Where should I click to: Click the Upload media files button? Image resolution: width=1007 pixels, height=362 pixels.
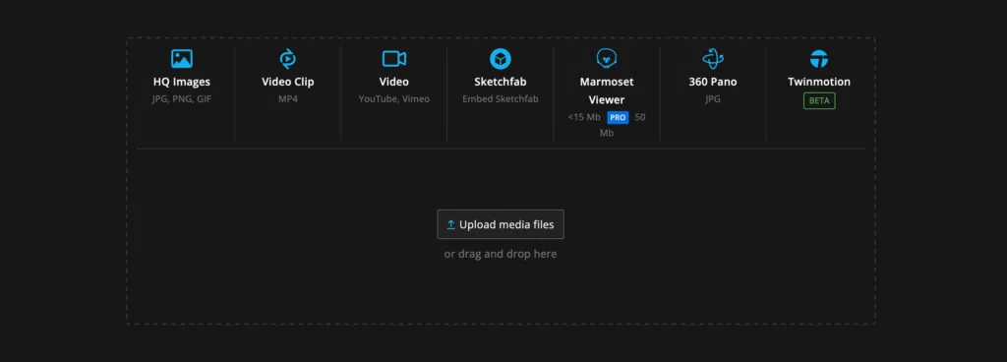point(501,224)
